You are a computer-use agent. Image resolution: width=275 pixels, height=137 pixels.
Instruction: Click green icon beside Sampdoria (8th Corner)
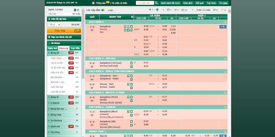tap(131, 122)
